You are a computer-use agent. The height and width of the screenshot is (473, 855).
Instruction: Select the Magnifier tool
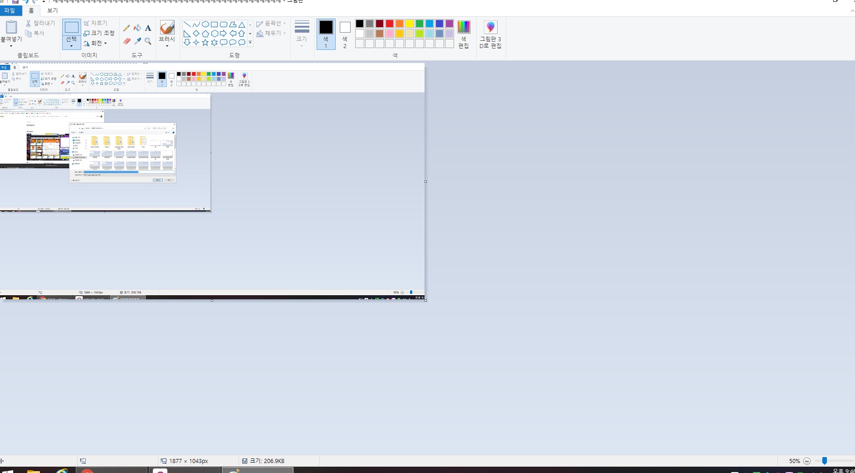(148, 41)
